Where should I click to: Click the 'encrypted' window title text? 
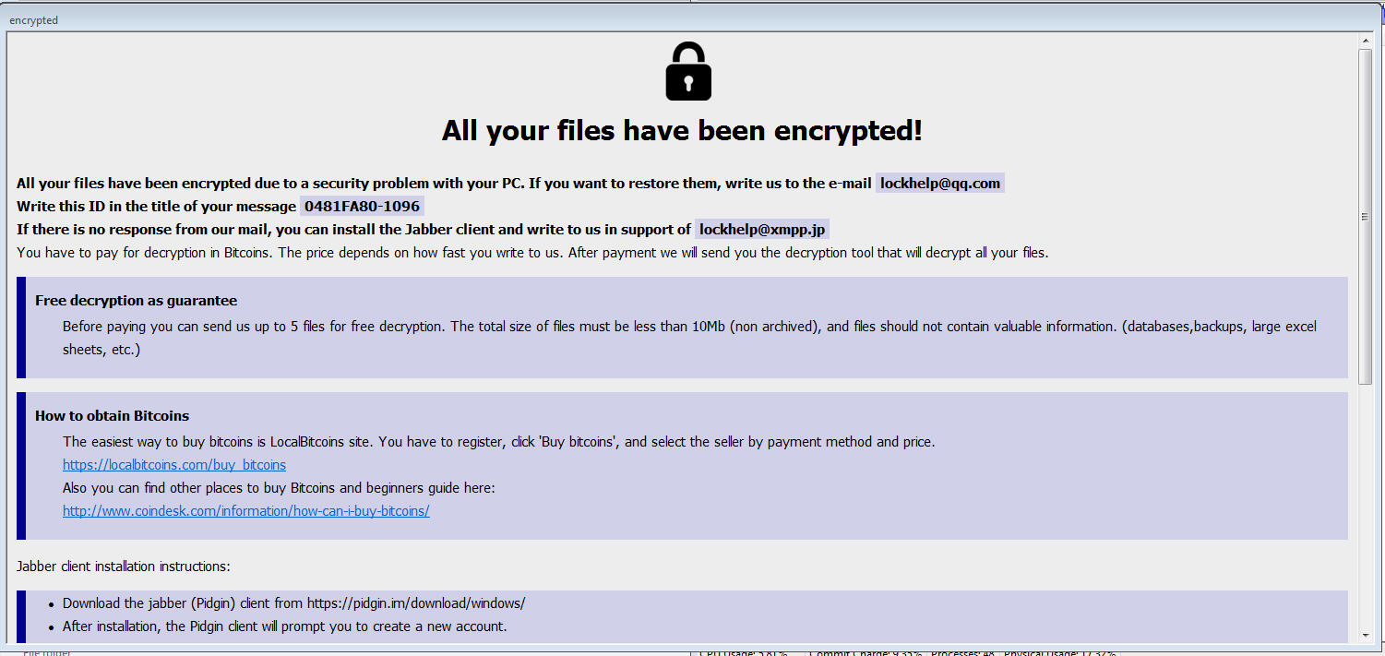click(33, 20)
